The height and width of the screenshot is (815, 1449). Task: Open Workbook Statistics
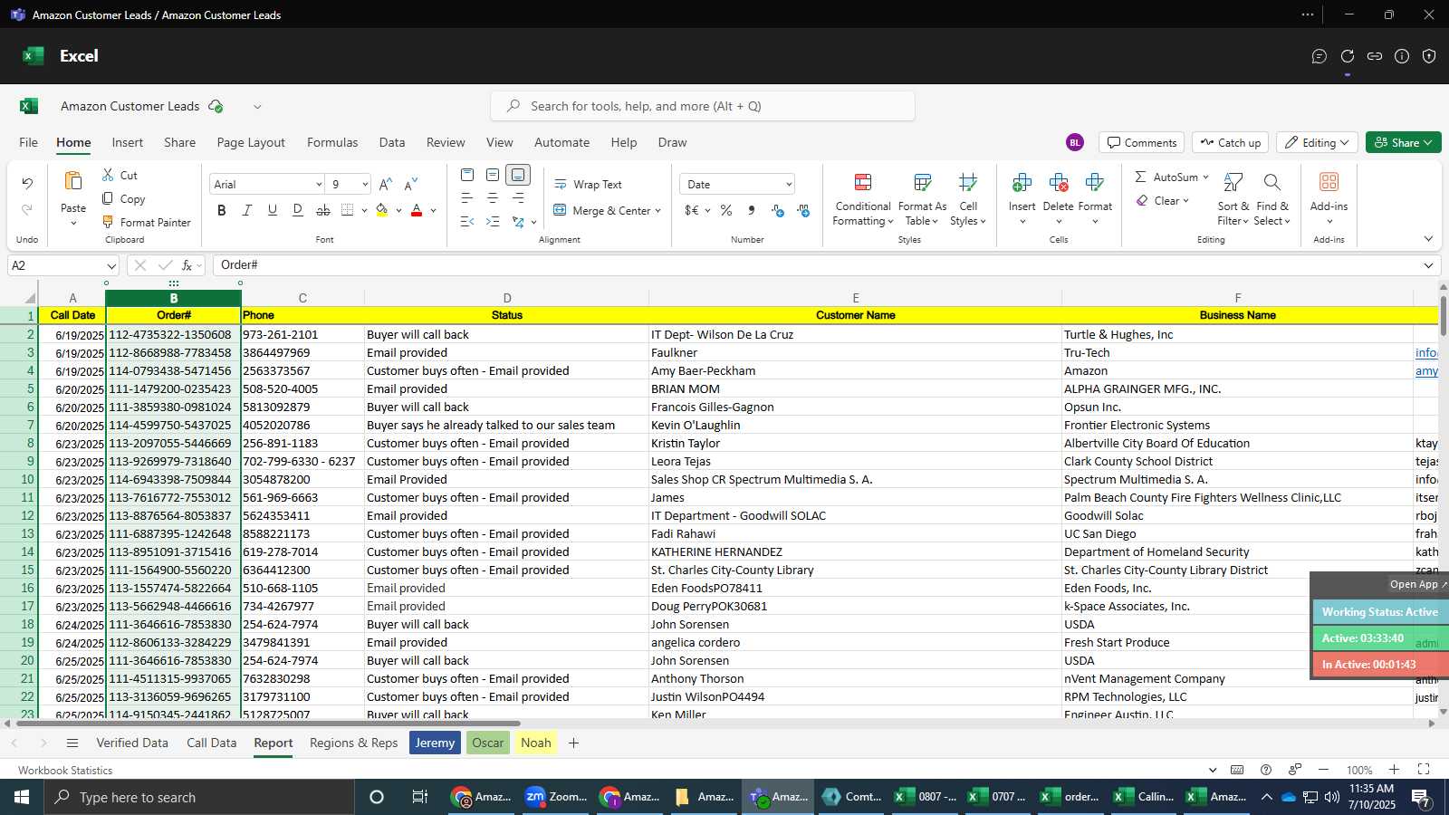pyautogui.click(x=65, y=770)
